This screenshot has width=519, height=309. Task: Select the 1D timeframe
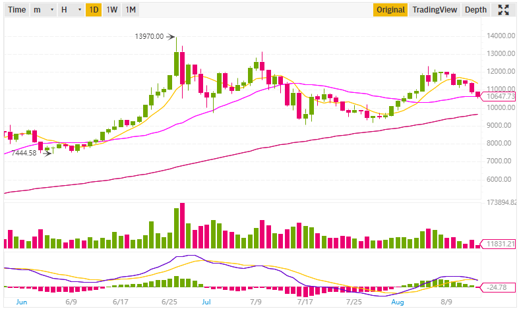click(x=94, y=10)
